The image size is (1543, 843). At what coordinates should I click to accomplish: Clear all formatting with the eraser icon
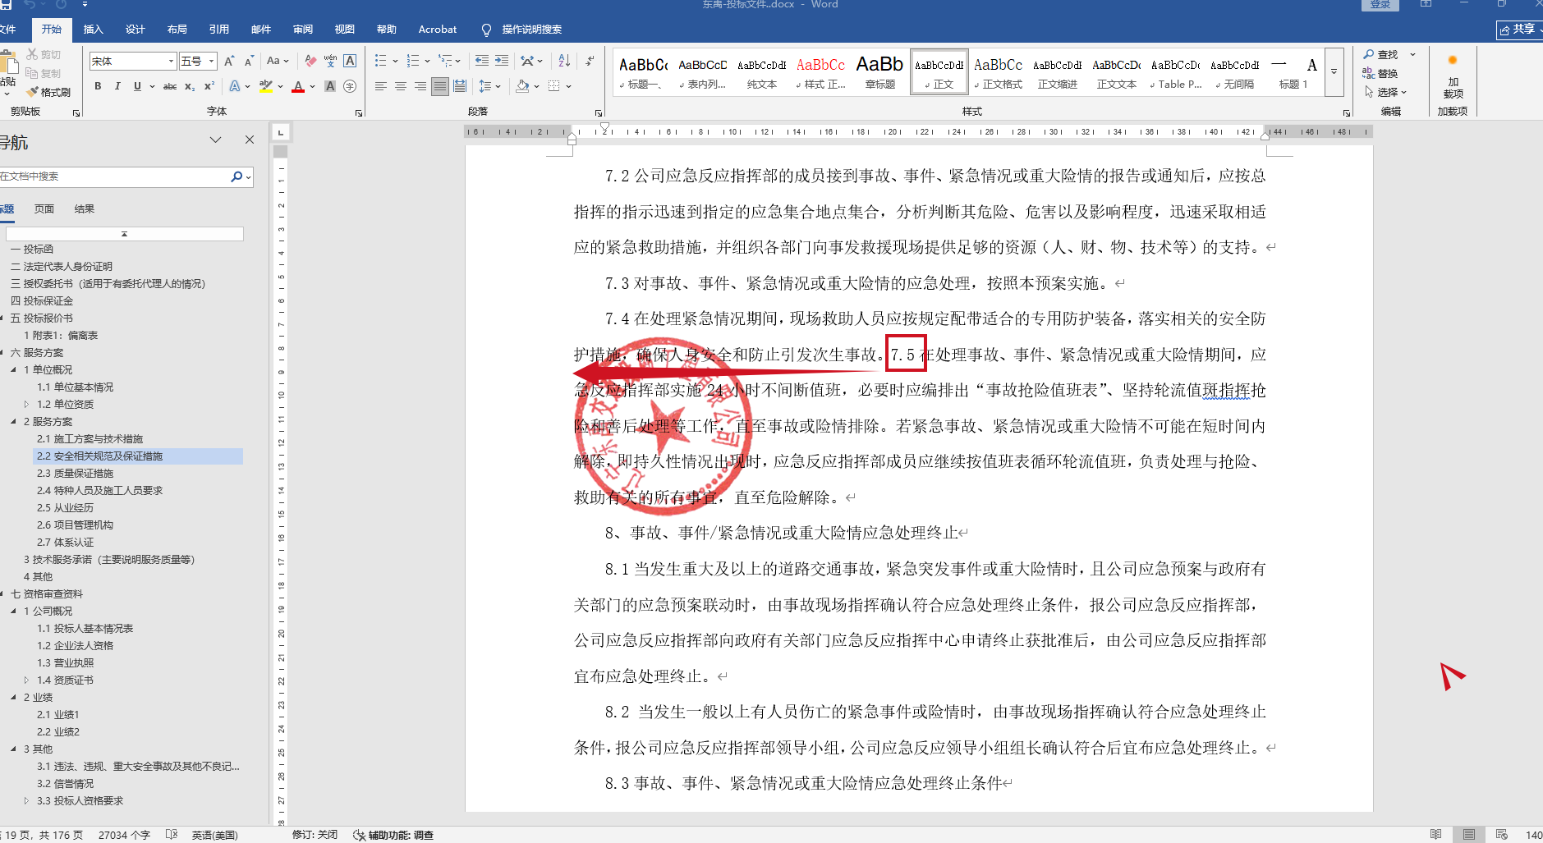pos(310,61)
